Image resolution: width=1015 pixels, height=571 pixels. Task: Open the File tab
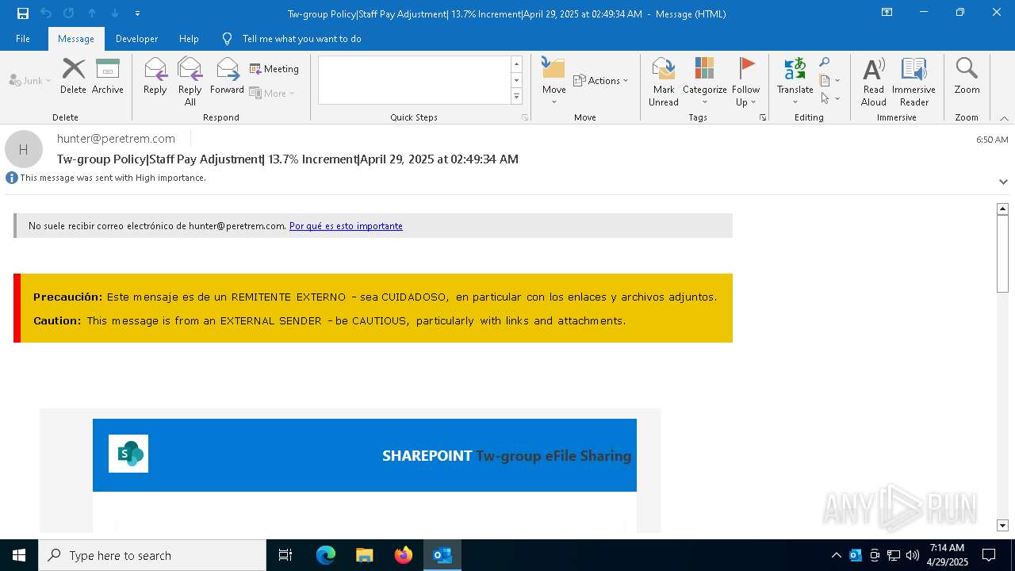(23, 38)
